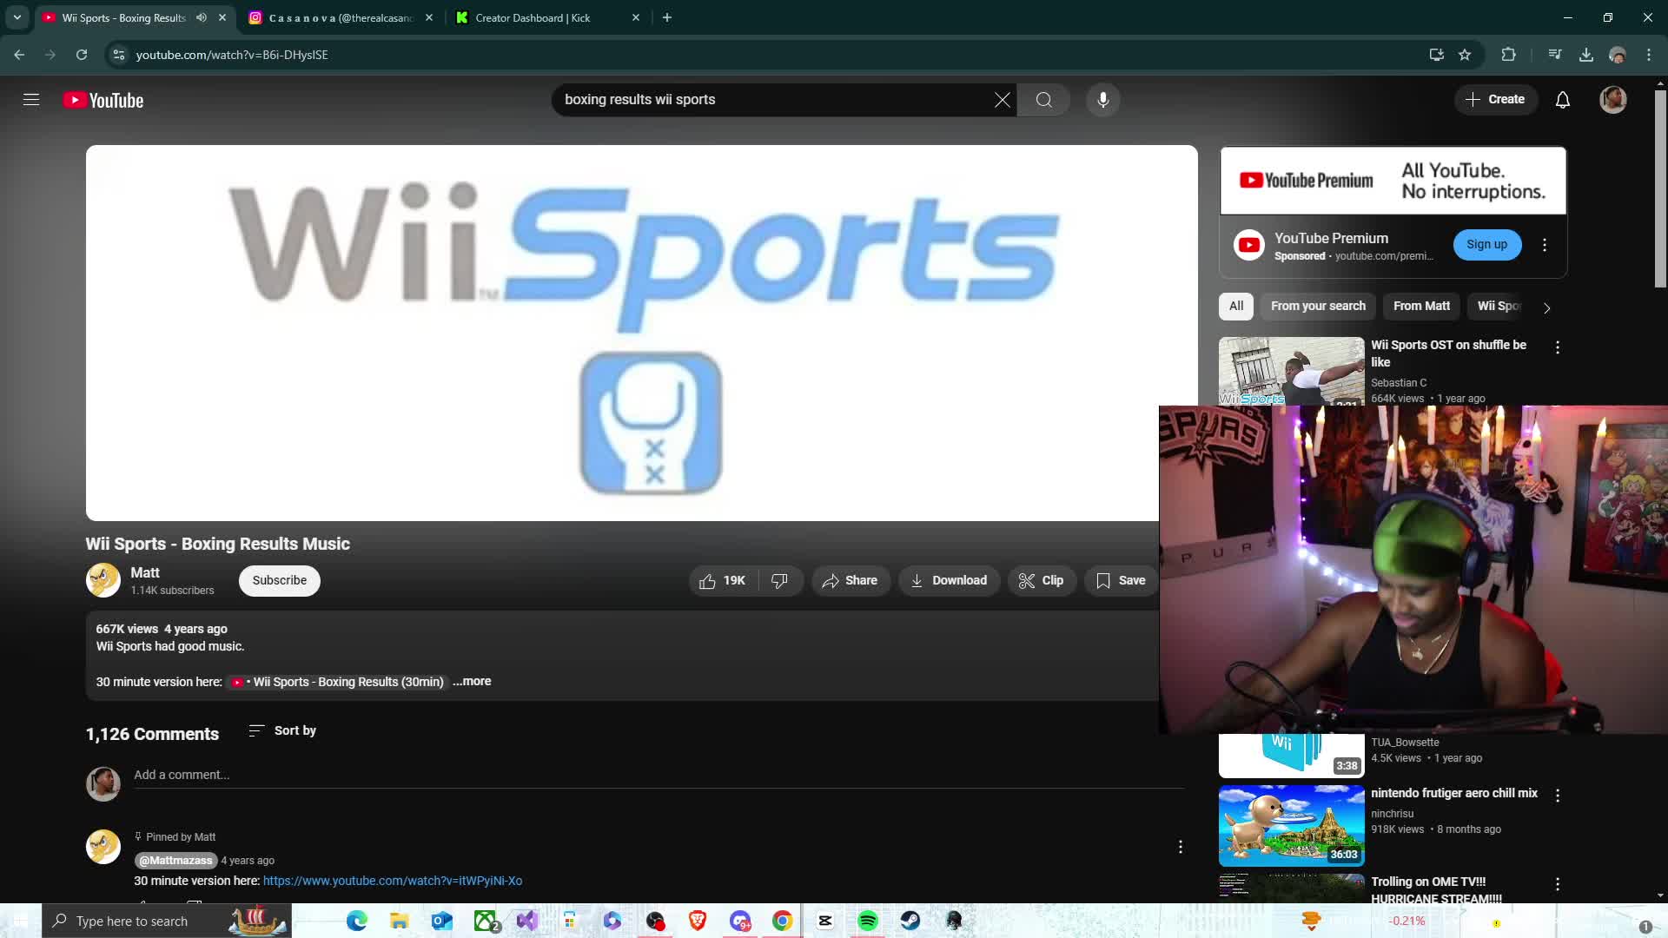
Task: Open the notifications bell
Action: (1562, 100)
